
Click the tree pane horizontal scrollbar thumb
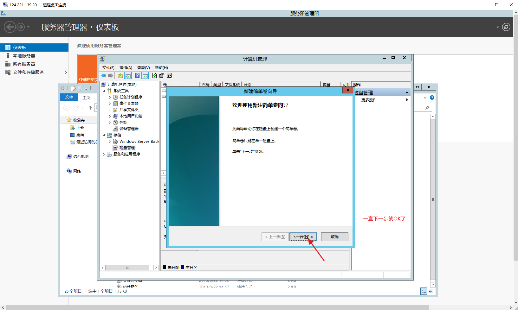pos(127,268)
